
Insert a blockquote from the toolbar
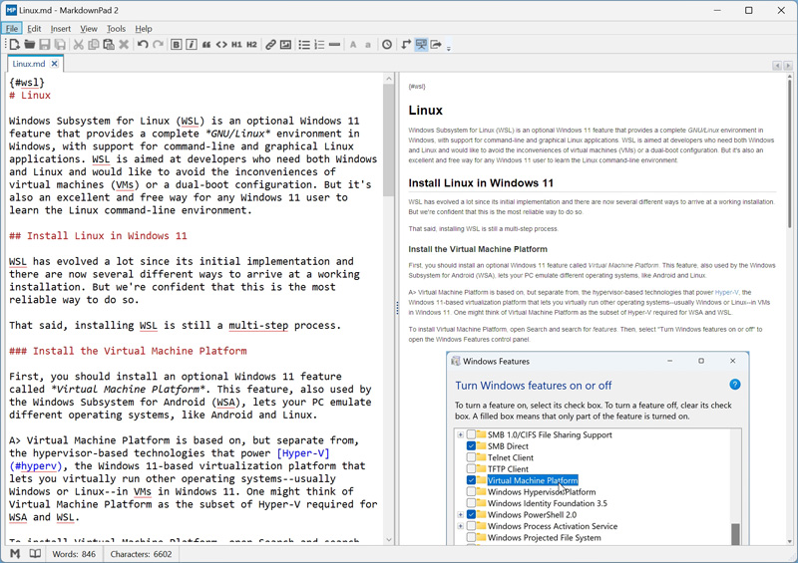(x=206, y=45)
